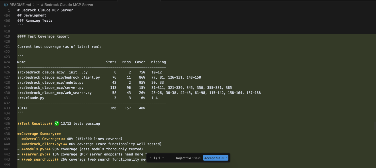376x168 pixels.
Task: Click missing lines '77, 81, 126-131, 148-150'
Action: [176, 77]
